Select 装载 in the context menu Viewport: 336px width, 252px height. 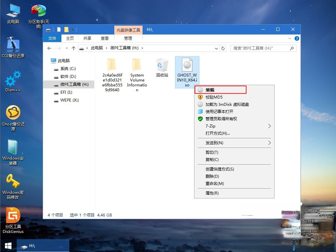pos(210,89)
